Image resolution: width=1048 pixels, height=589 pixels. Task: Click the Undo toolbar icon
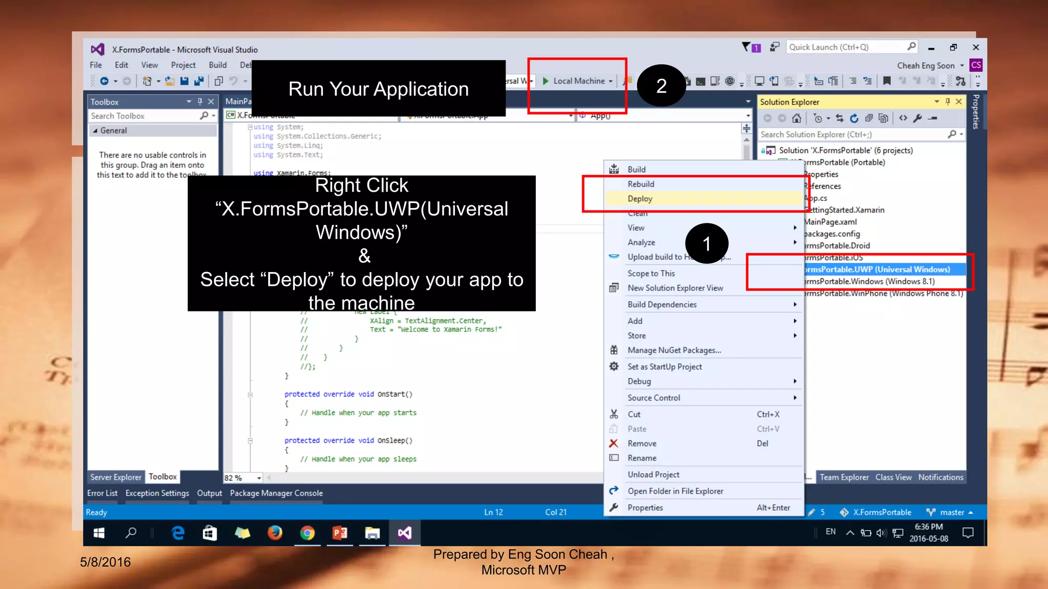[233, 81]
